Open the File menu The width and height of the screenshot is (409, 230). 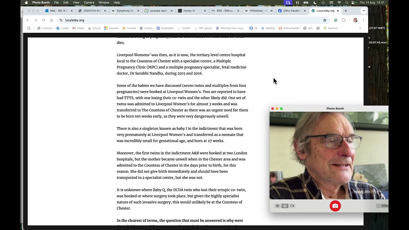tap(56, 3)
